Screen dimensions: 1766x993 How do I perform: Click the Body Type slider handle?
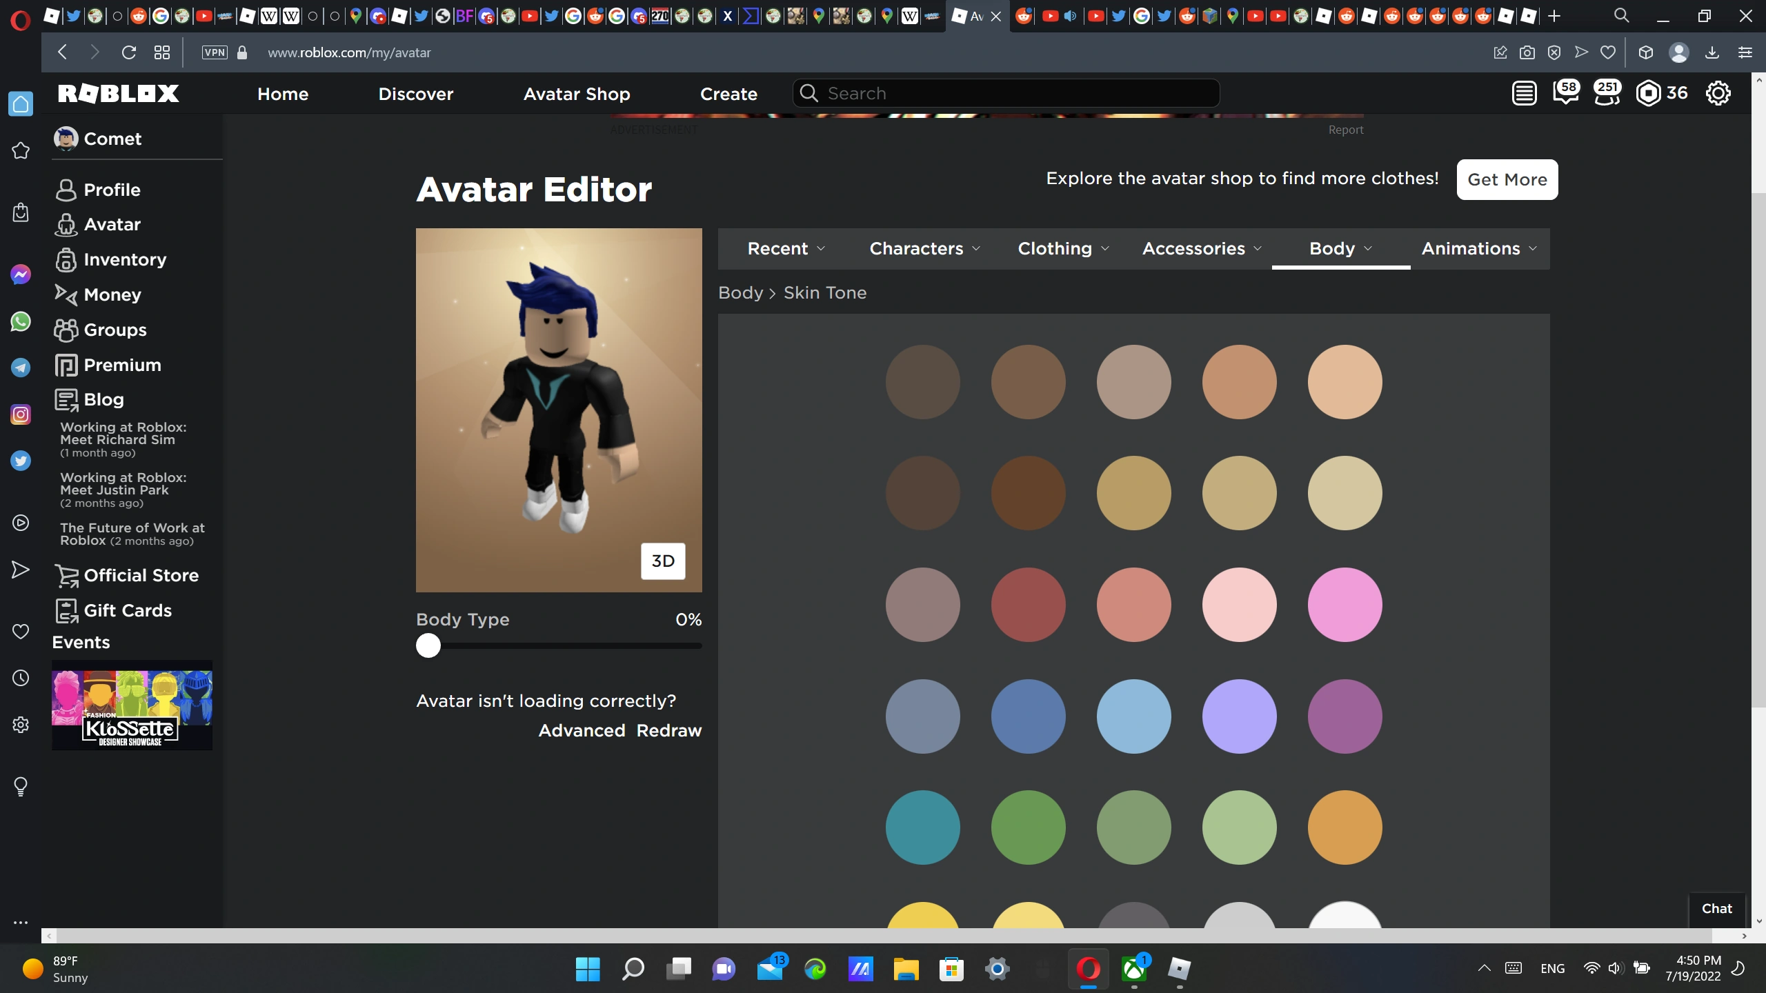click(x=428, y=645)
